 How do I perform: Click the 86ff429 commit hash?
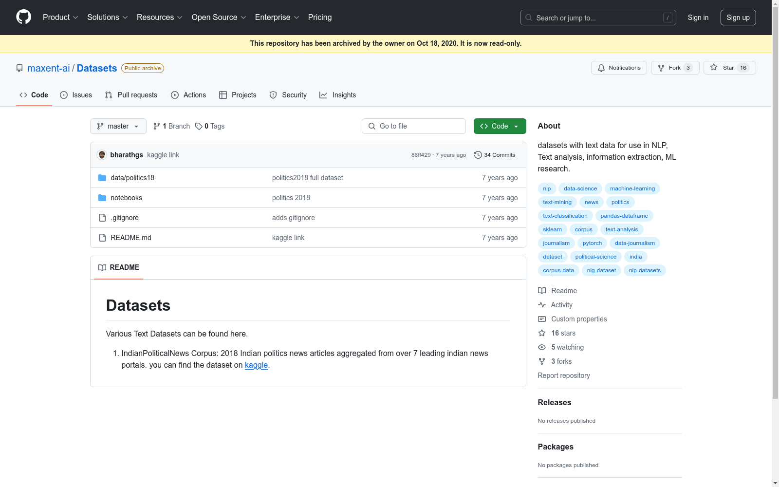[x=421, y=155]
